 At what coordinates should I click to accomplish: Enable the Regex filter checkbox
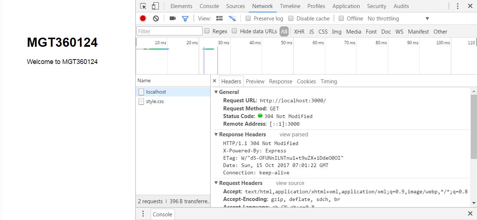pyautogui.click(x=207, y=31)
